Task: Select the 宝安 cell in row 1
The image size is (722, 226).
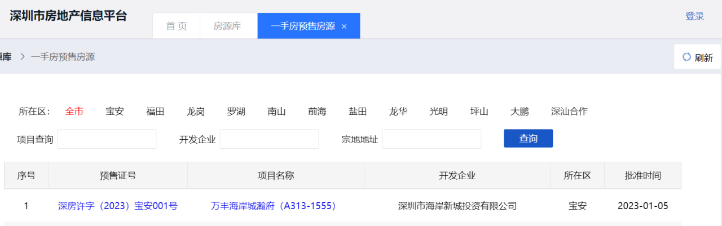Action: pos(578,206)
